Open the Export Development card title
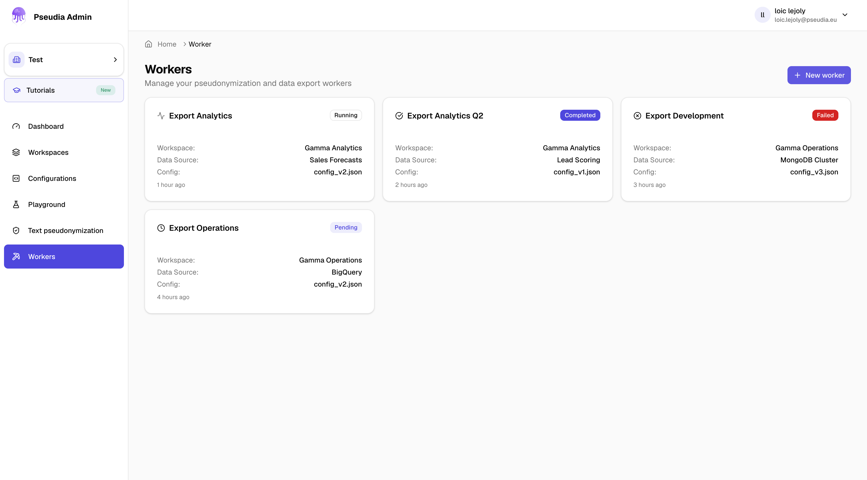The height and width of the screenshot is (480, 867). click(684, 116)
